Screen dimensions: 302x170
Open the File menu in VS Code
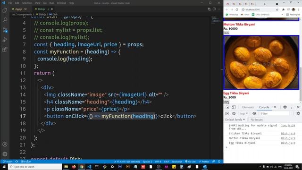(10, 3)
